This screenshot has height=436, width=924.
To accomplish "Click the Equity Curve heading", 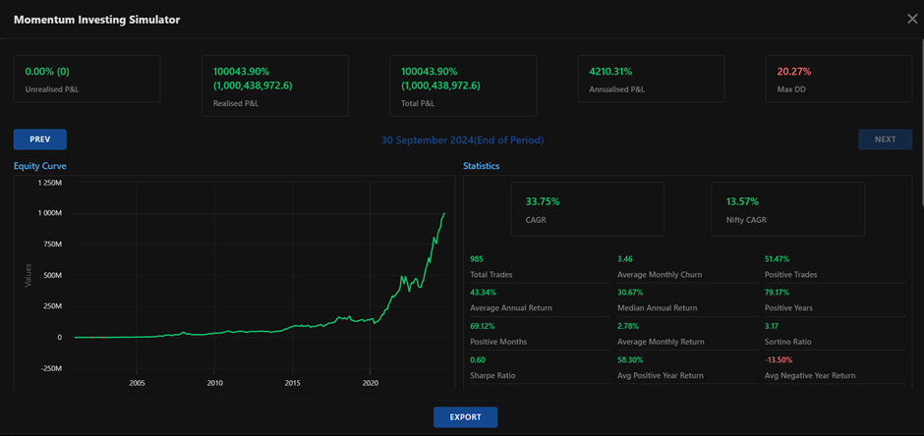I will 40,166.
